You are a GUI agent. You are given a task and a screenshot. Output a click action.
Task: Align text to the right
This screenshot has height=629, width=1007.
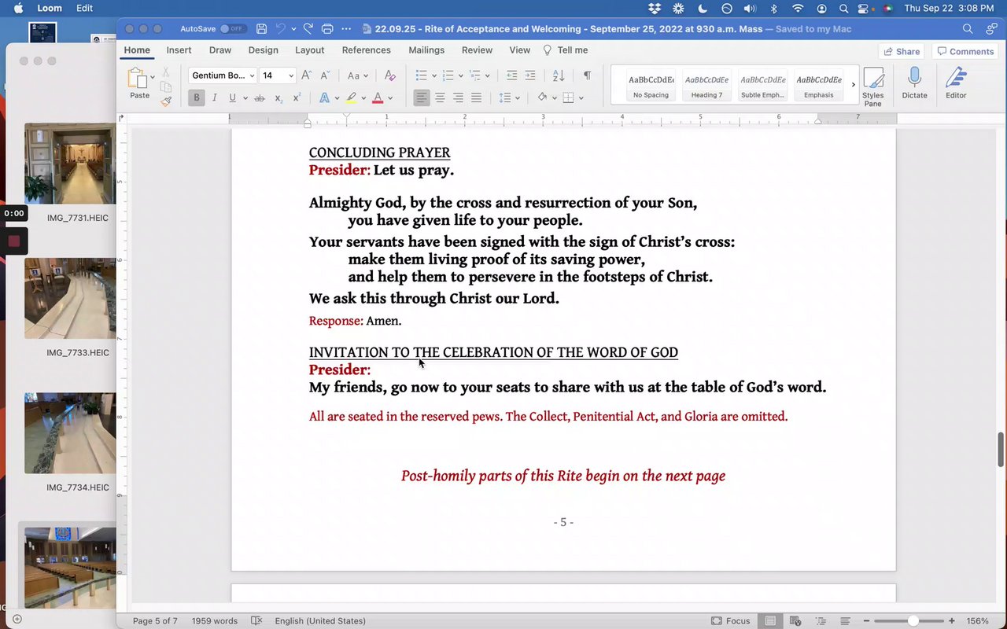pyautogui.click(x=458, y=98)
